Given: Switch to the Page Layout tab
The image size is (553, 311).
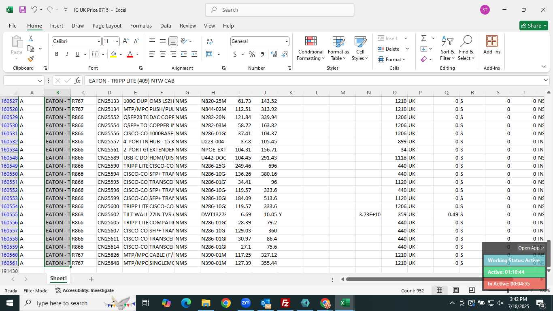Looking at the screenshot, I should 107,26.
